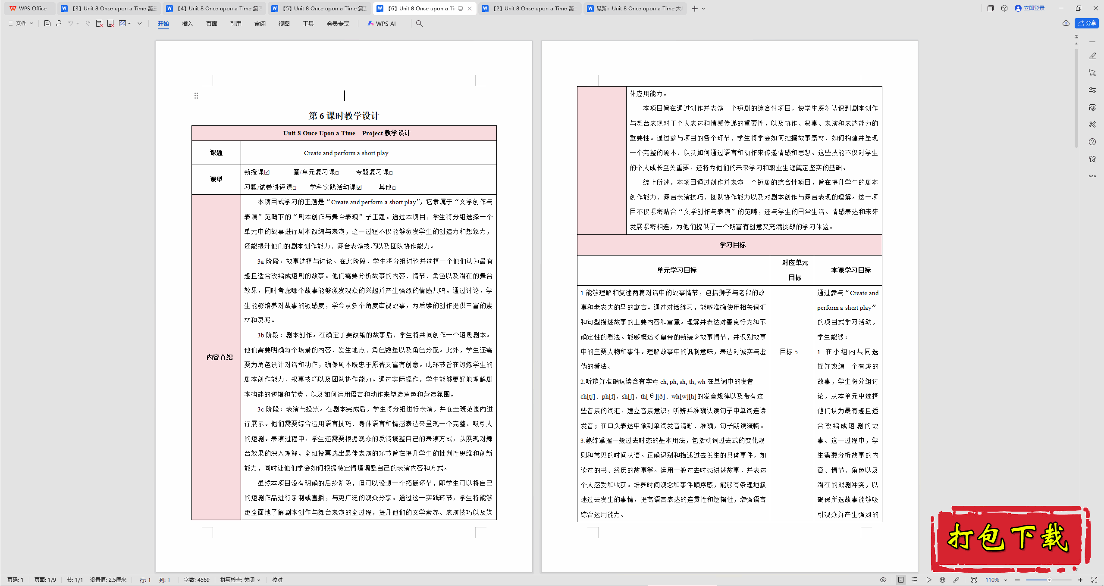The height and width of the screenshot is (586, 1104).
Task: Click the pen icon in the right sidebar
Action: click(x=1092, y=56)
